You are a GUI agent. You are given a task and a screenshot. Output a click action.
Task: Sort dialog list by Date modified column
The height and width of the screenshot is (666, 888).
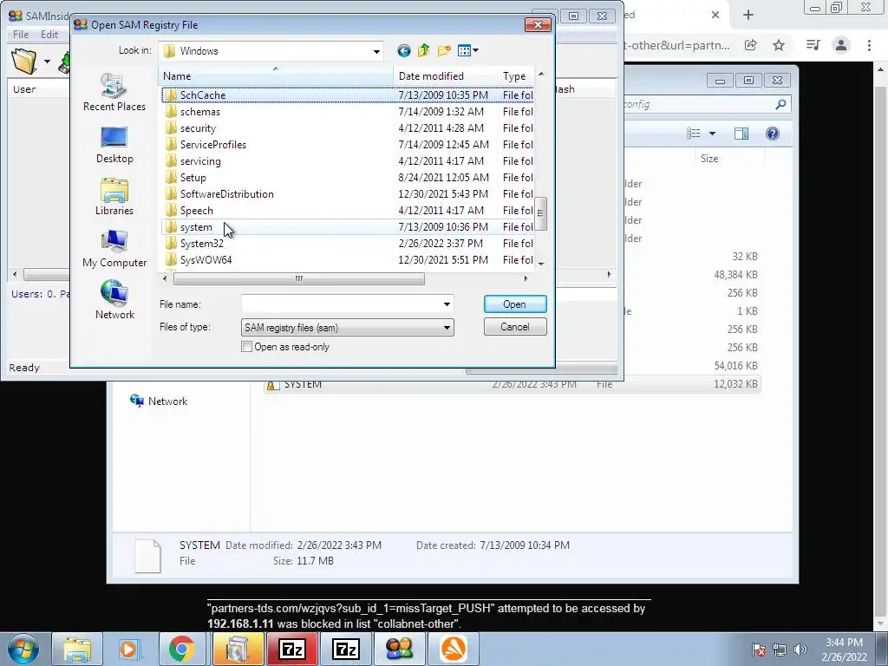click(445, 76)
